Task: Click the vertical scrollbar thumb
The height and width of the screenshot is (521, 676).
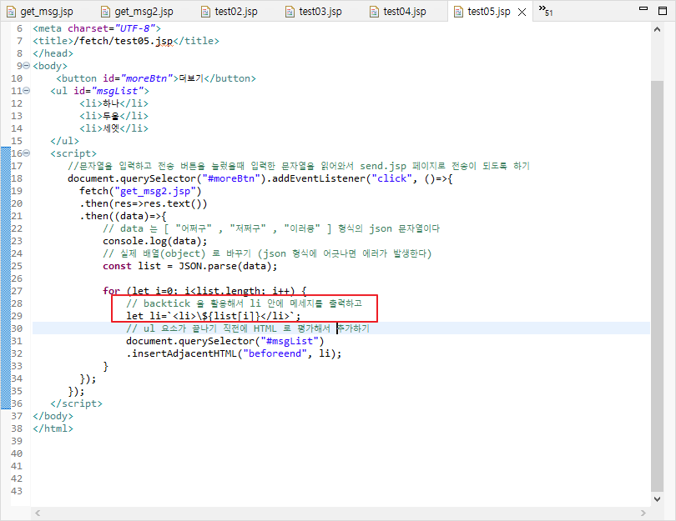Action: point(657,285)
